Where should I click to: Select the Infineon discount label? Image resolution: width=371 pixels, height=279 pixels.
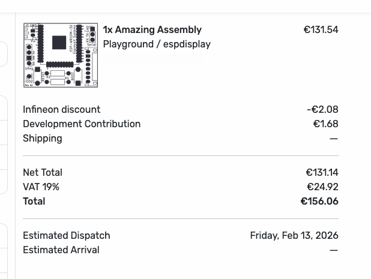point(61,109)
